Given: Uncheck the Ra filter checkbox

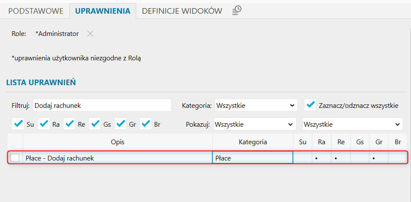Looking at the screenshot, I should (44, 124).
